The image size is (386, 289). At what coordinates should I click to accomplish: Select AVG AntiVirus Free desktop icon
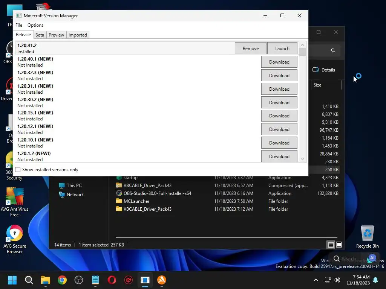coord(15,202)
